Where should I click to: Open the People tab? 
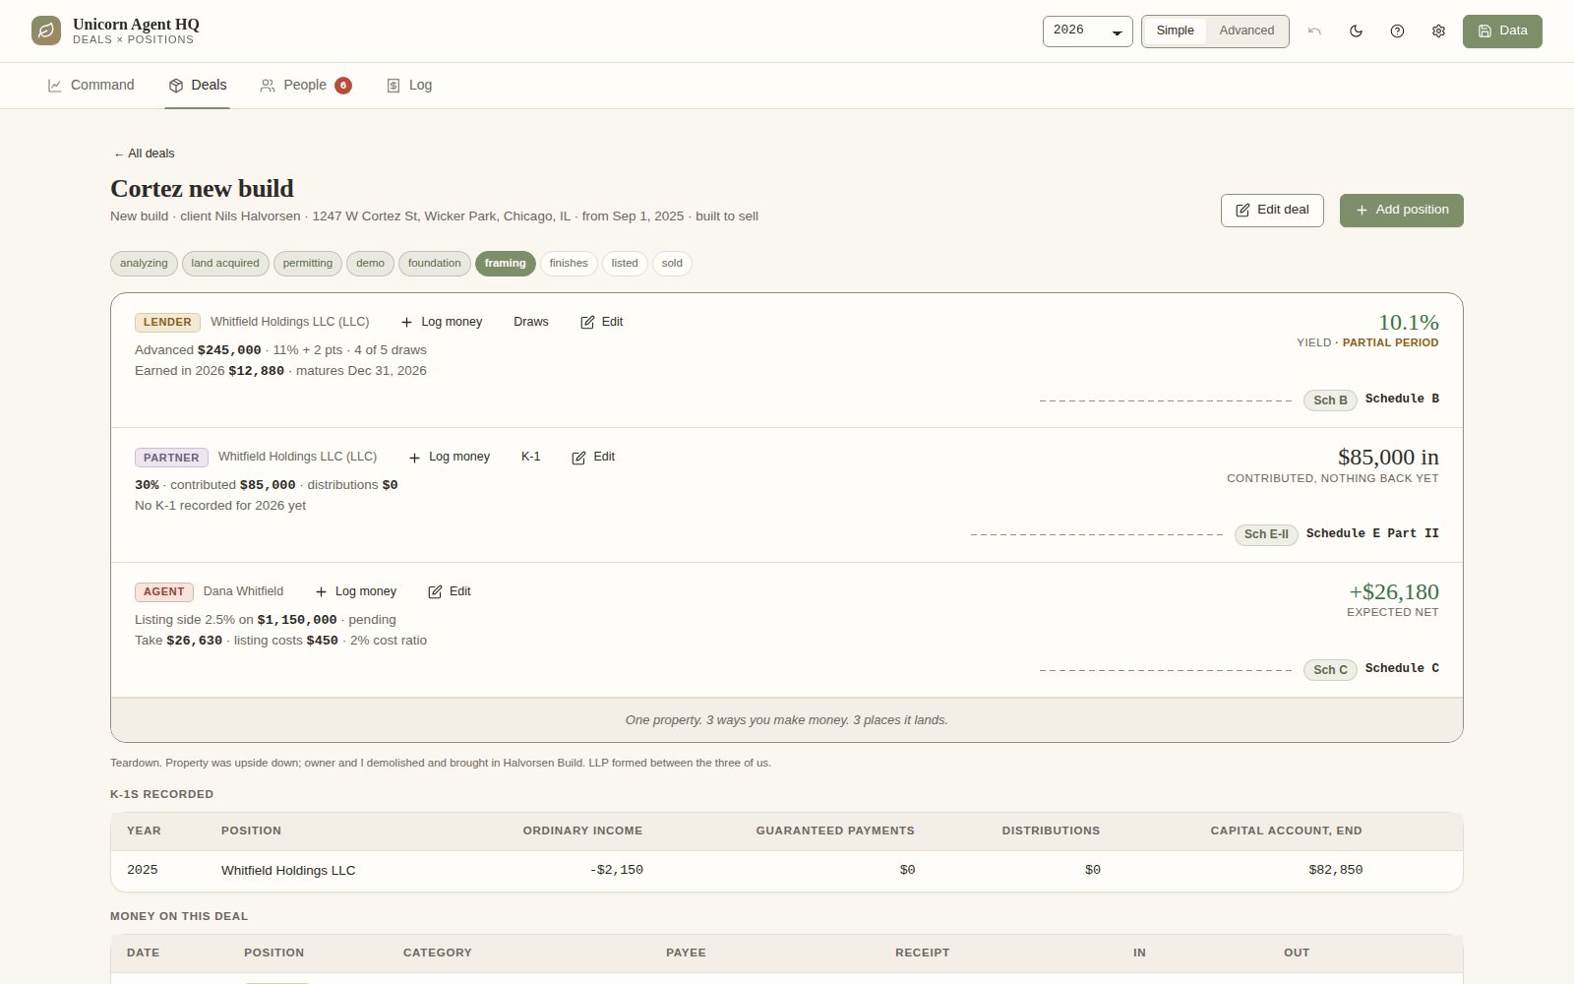[305, 86]
